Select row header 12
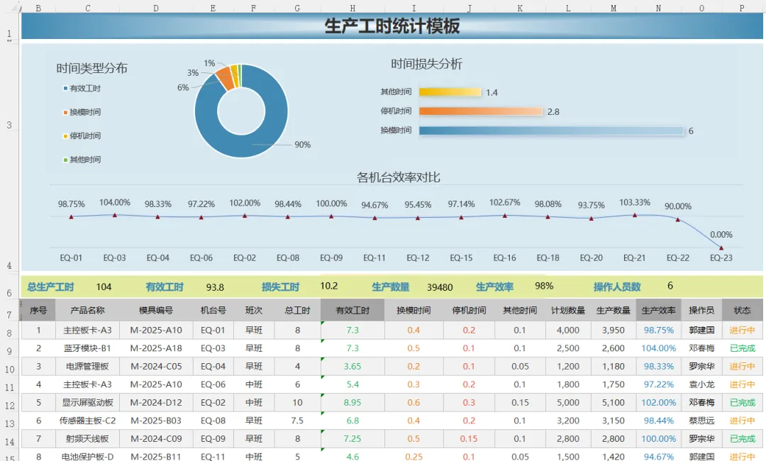Viewport: 766px width, 461px height. tap(9, 406)
